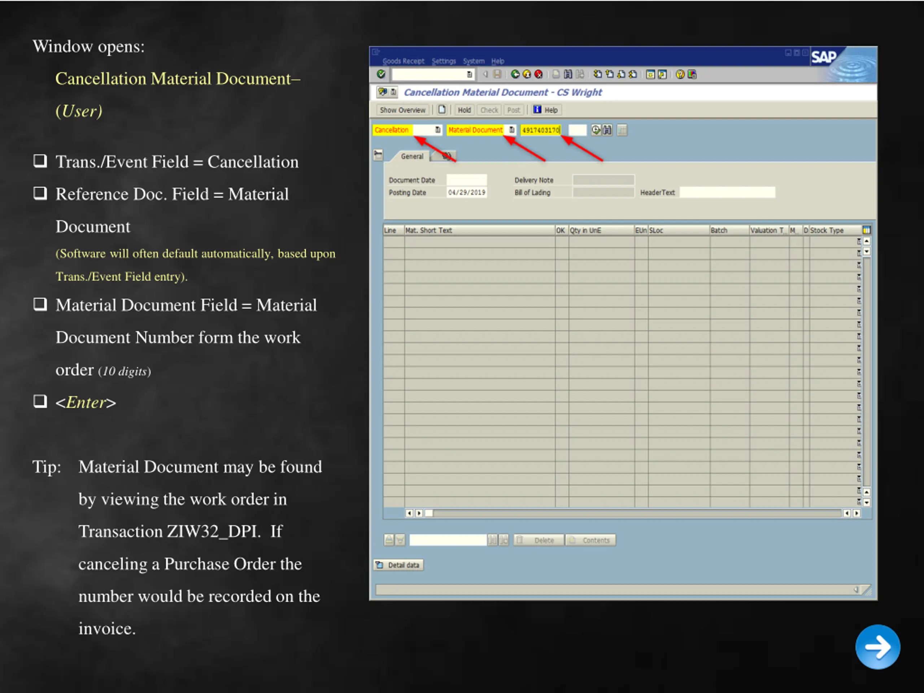The image size is (924, 693).
Task: Click the yellow Exit icon
Action: (x=527, y=74)
